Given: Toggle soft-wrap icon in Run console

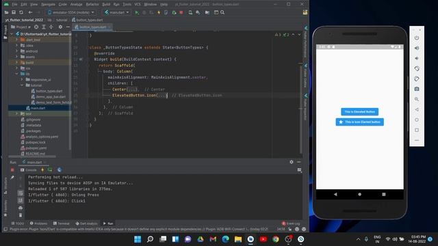Looking at the screenshot, I should (21, 193).
